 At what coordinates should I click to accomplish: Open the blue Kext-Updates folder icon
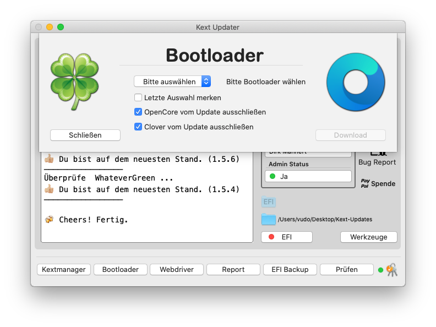(x=268, y=220)
